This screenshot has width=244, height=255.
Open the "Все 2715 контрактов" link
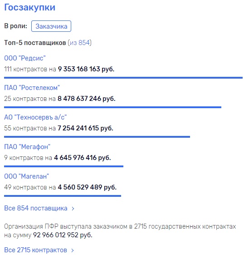tap(35, 250)
